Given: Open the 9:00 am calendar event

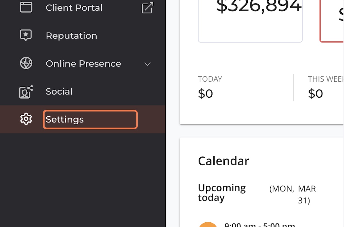Looking at the screenshot, I should [x=259, y=225].
